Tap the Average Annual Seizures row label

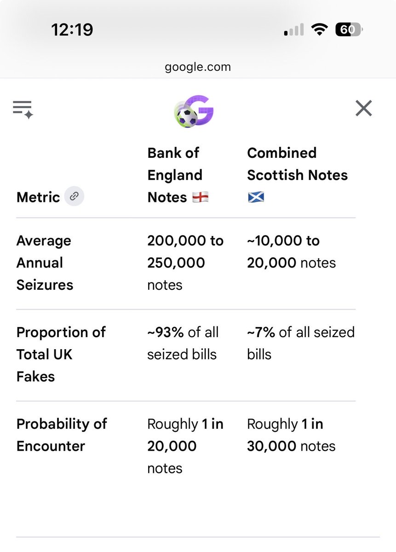(x=45, y=263)
